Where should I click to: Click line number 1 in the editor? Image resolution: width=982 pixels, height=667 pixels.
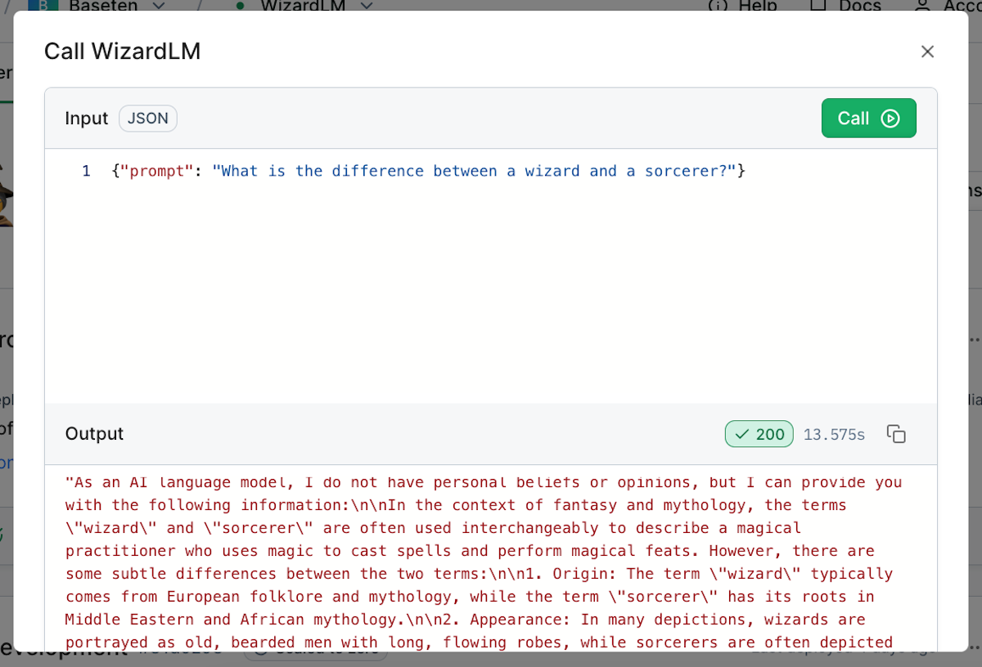coord(86,171)
